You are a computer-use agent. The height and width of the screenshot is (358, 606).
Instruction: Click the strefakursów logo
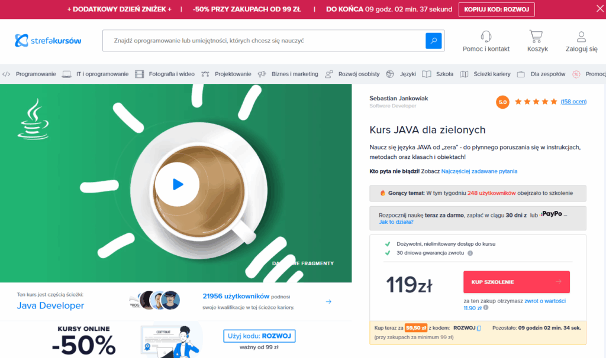coord(49,41)
